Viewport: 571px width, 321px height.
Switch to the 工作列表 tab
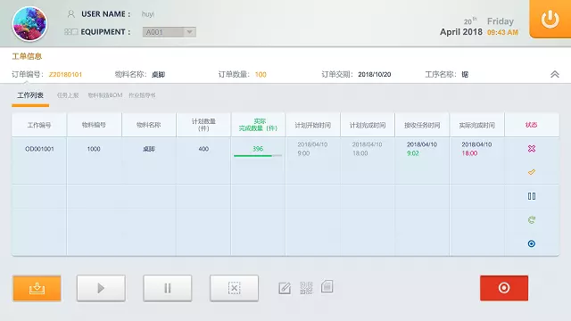(x=30, y=95)
